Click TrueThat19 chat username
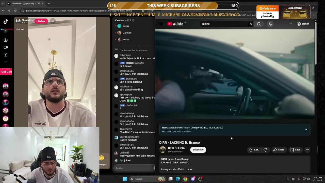The image size is (325, 183). click(x=126, y=129)
